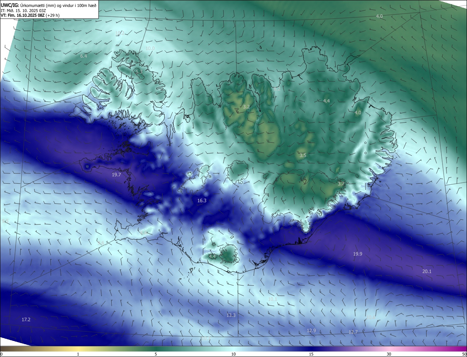The height and width of the screenshot is (357, 467).
Task: Click the color bar tick label 1
Action: pos(78,354)
